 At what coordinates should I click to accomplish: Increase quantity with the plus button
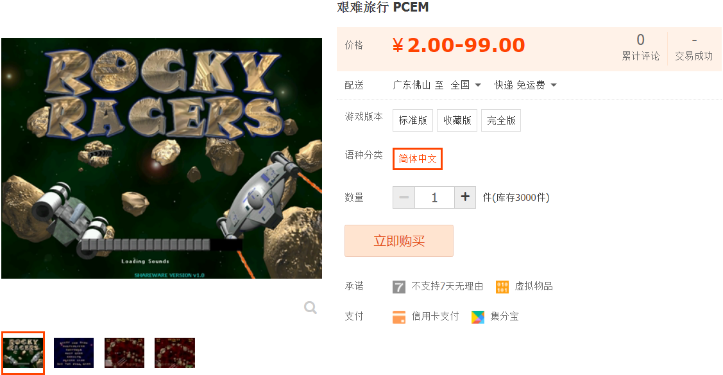[465, 197]
